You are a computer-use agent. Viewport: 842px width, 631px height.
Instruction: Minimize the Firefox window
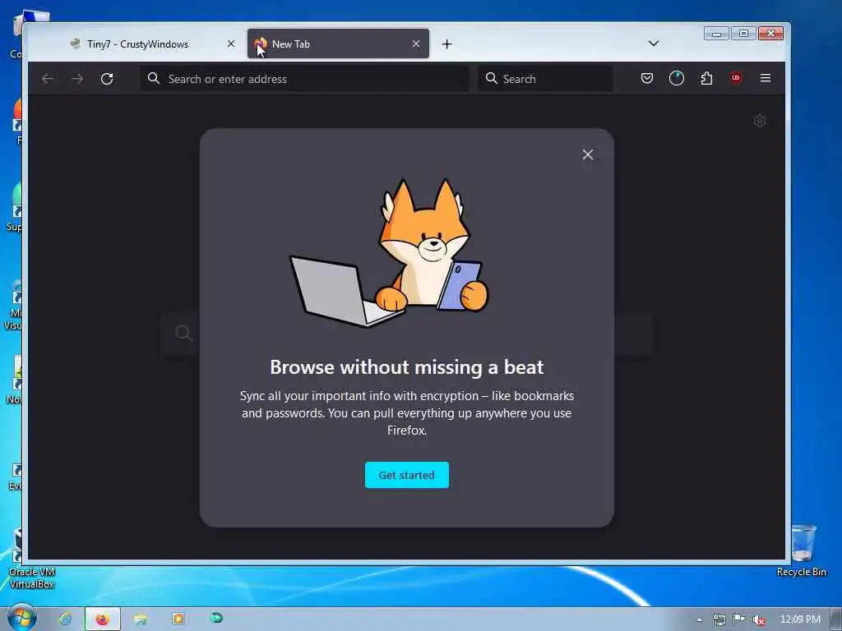click(x=716, y=33)
